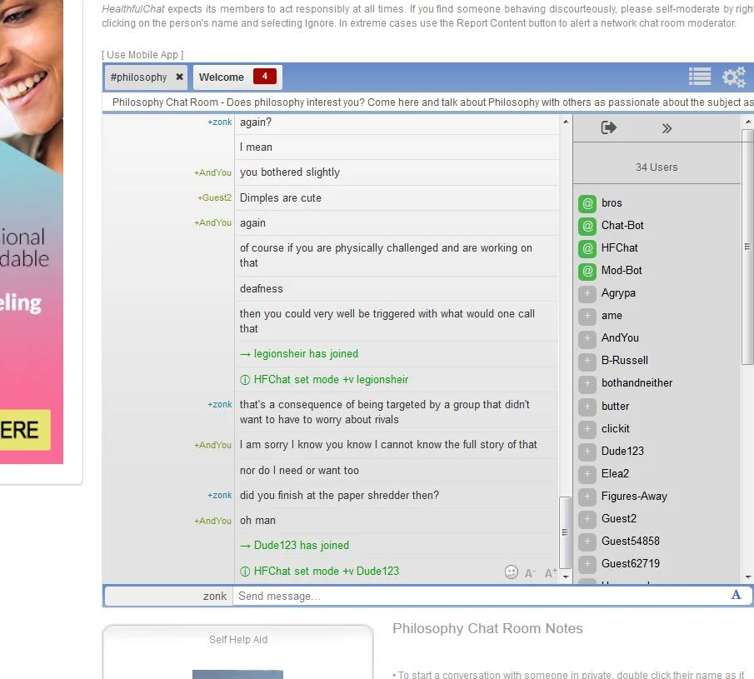Viewport: 754px width, 679px height.
Task: Click the Philosophy Chat Room topic bar
Action: click(428, 102)
